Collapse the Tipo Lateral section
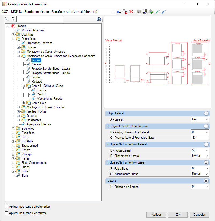This screenshot has height=221, width=215. click(x=206, y=113)
